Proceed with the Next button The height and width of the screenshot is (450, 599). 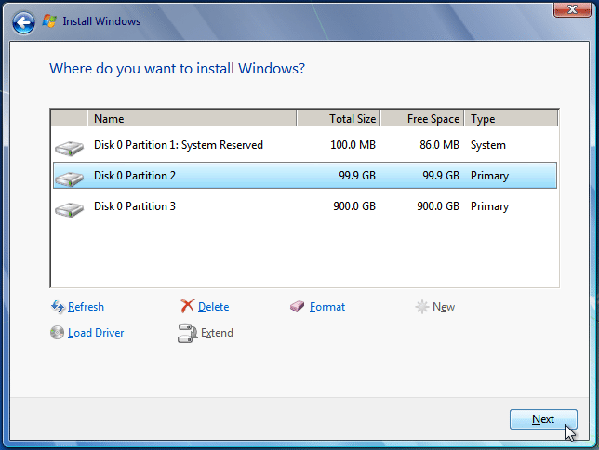pos(543,419)
